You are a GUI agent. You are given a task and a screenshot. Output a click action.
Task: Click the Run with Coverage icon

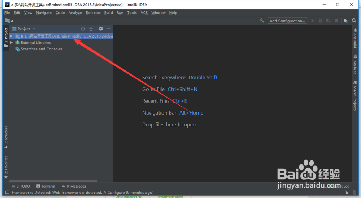click(328, 21)
